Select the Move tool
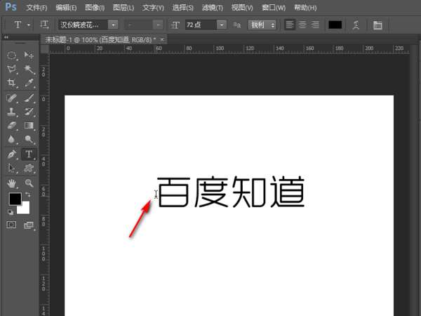The image size is (421, 316). coord(29,55)
